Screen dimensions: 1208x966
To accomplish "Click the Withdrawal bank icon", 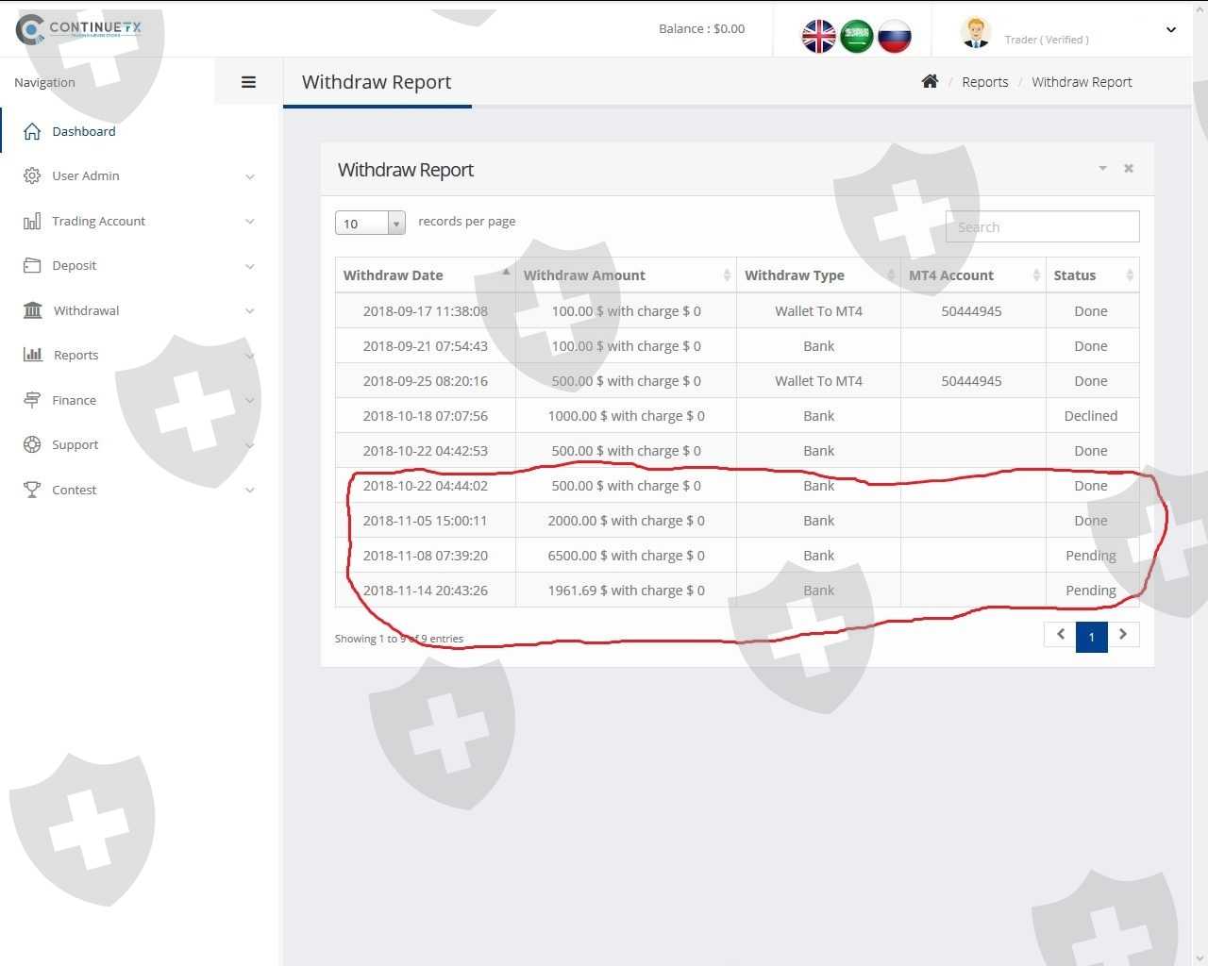I will coord(32,310).
